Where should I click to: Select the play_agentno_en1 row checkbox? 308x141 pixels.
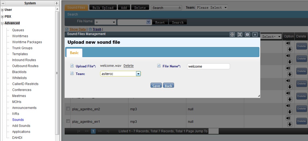68,121
